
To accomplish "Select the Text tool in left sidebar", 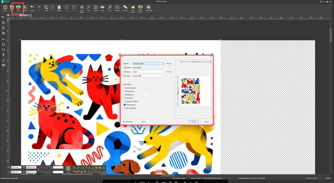I will click(x=3, y=55).
